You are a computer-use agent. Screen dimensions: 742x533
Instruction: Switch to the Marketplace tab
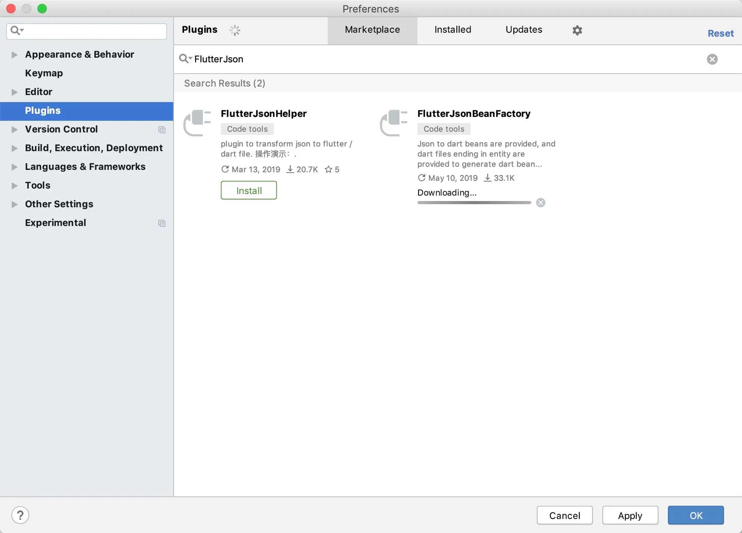pyautogui.click(x=372, y=30)
